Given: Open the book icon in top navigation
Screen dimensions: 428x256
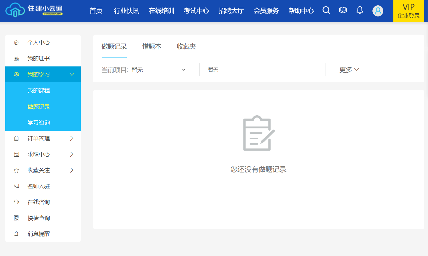Looking at the screenshot, I should pyautogui.click(x=343, y=10).
